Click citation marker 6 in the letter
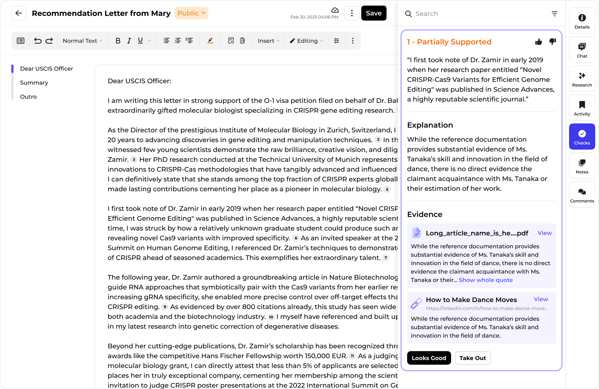The height and width of the screenshot is (389, 599). coord(296,238)
